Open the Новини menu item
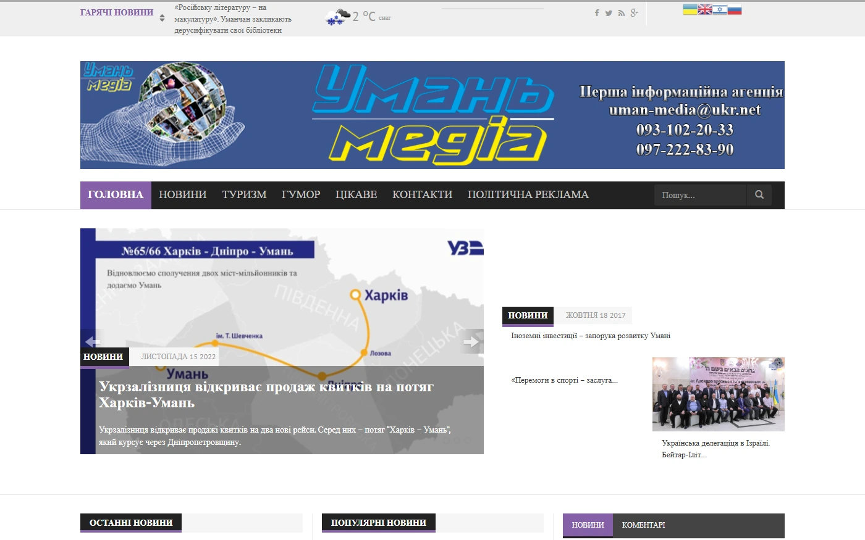 click(183, 195)
